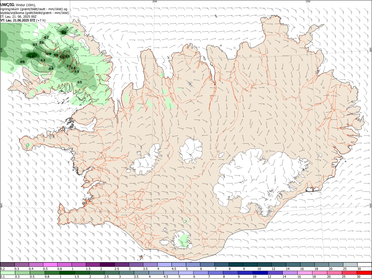Click the top scale swatch between 3 and 3.5
This screenshot has height=279, width=372.
click(136, 264)
